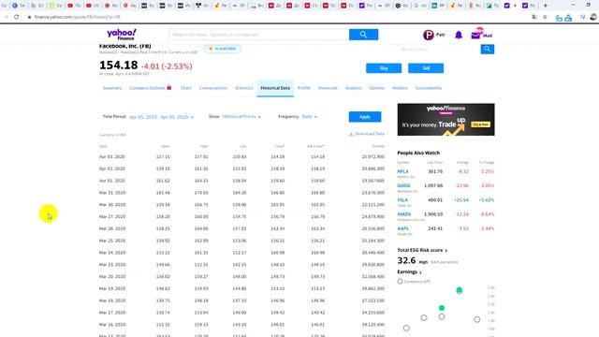Click the top green earnings dot
The image size is (599, 337).
pos(460,290)
